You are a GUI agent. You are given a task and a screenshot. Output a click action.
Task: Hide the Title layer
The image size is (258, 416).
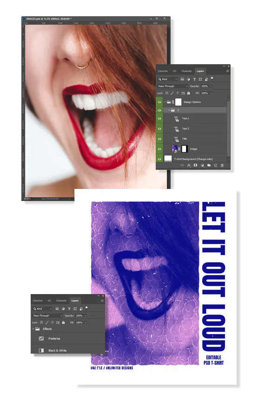(x=159, y=139)
